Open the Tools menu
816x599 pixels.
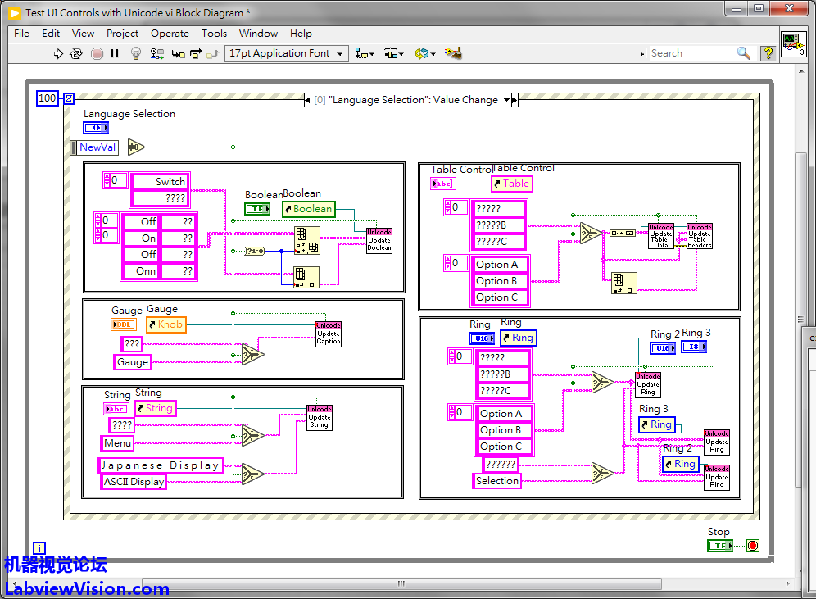click(x=214, y=34)
